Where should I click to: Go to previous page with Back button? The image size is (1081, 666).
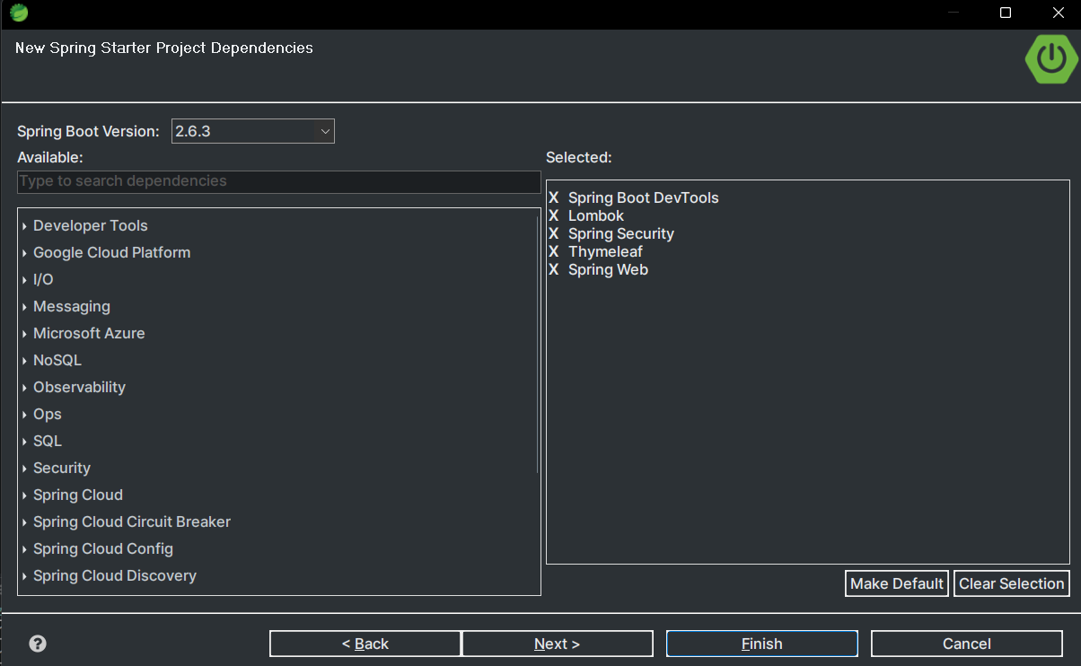pos(365,644)
